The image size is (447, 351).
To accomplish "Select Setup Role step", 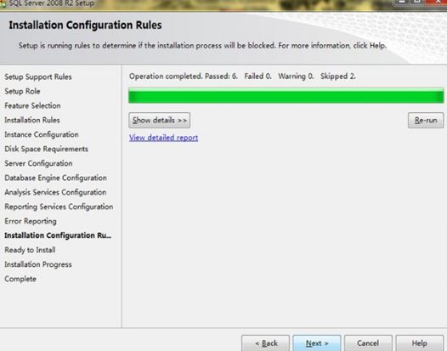I will coord(22,91).
